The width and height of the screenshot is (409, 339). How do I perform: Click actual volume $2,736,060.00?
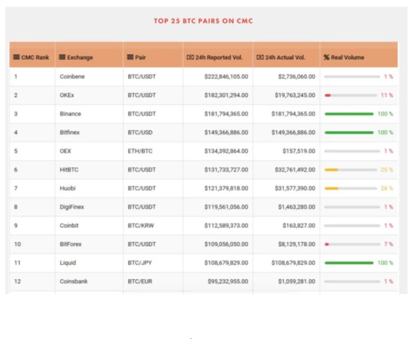click(297, 77)
